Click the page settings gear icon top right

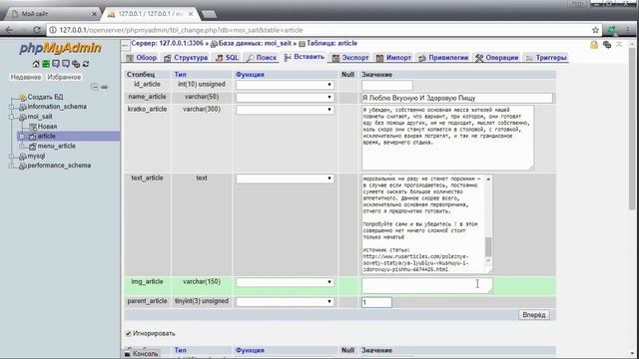607,44
